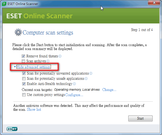The image size is (162, 135).
Task: Enable Scan for potentially unsafe applications
Action: 24,79
